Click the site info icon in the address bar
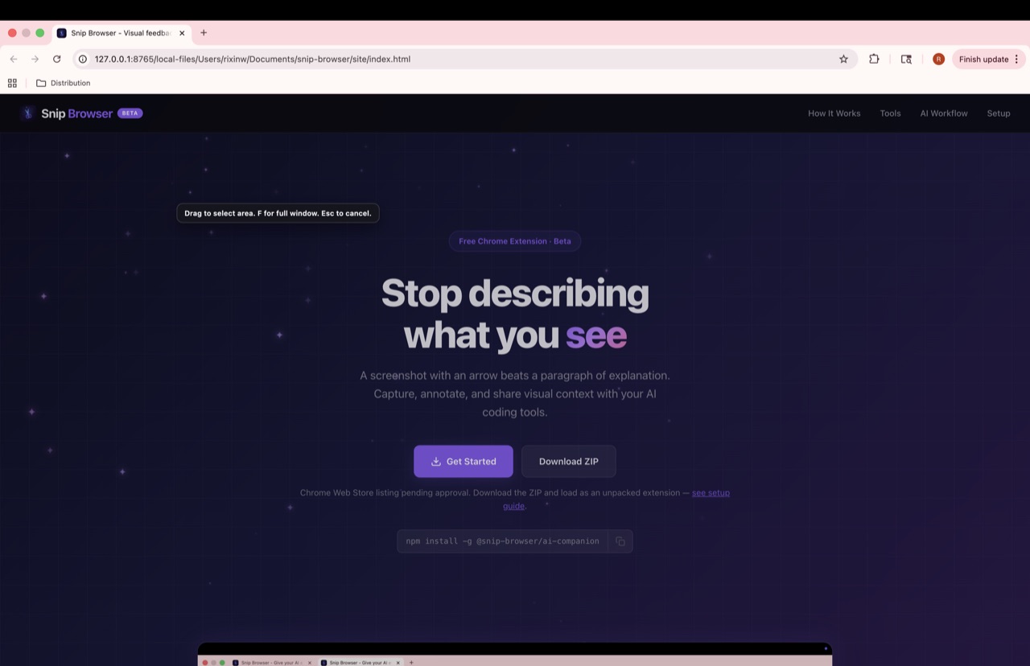The height and width of the screenshot is (666, 1030). point(82,59)
